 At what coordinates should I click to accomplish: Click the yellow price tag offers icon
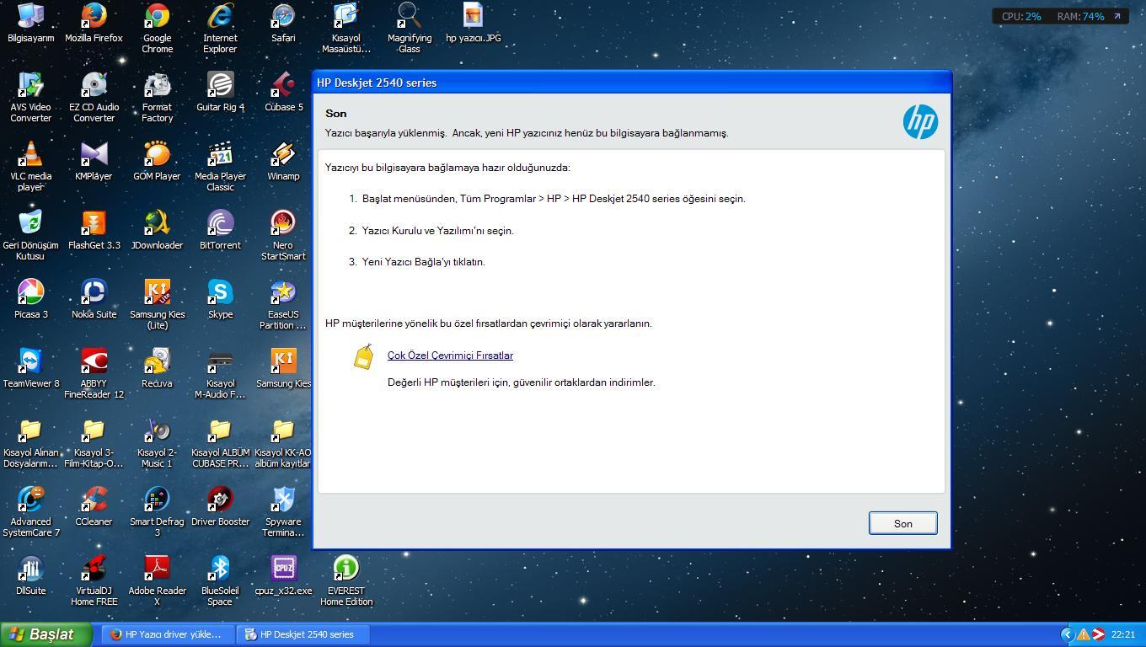pyautogui.click(x=363, y=356)
